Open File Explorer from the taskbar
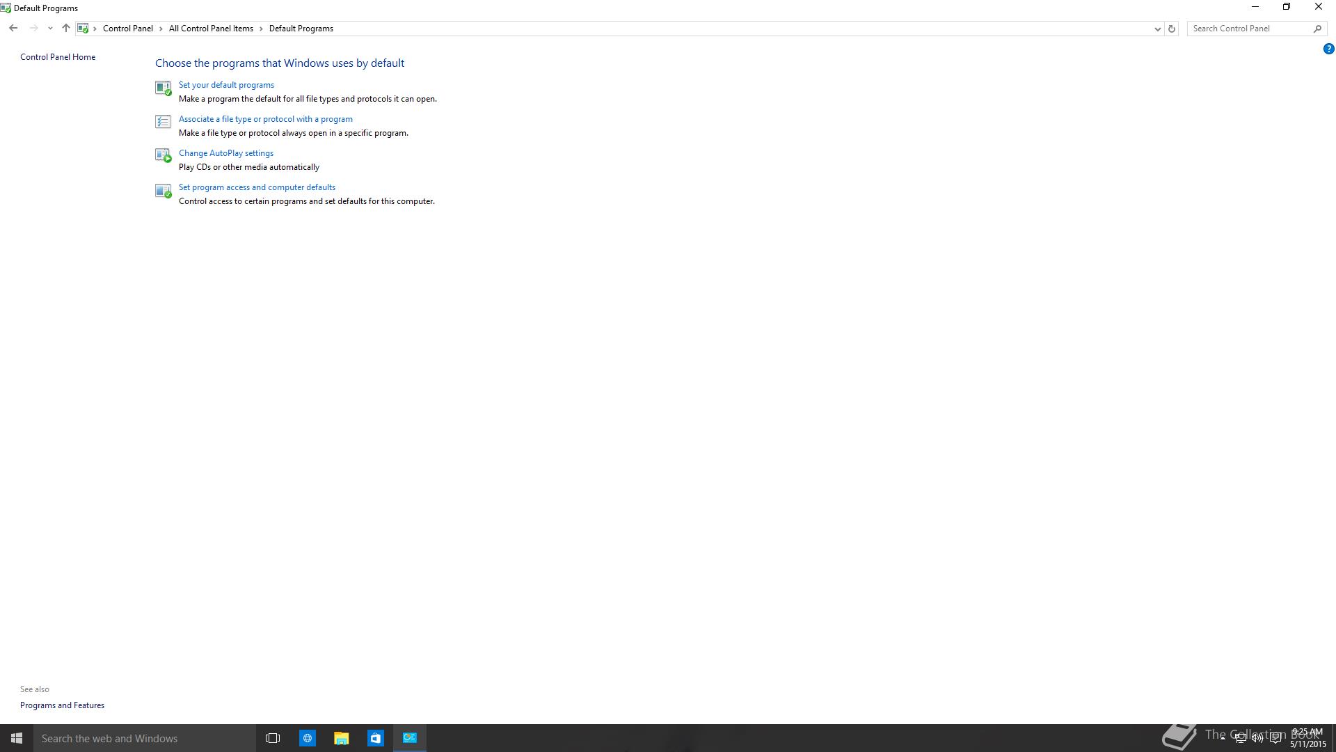The width and height of the screenshot is (1336, 752). 341,738
